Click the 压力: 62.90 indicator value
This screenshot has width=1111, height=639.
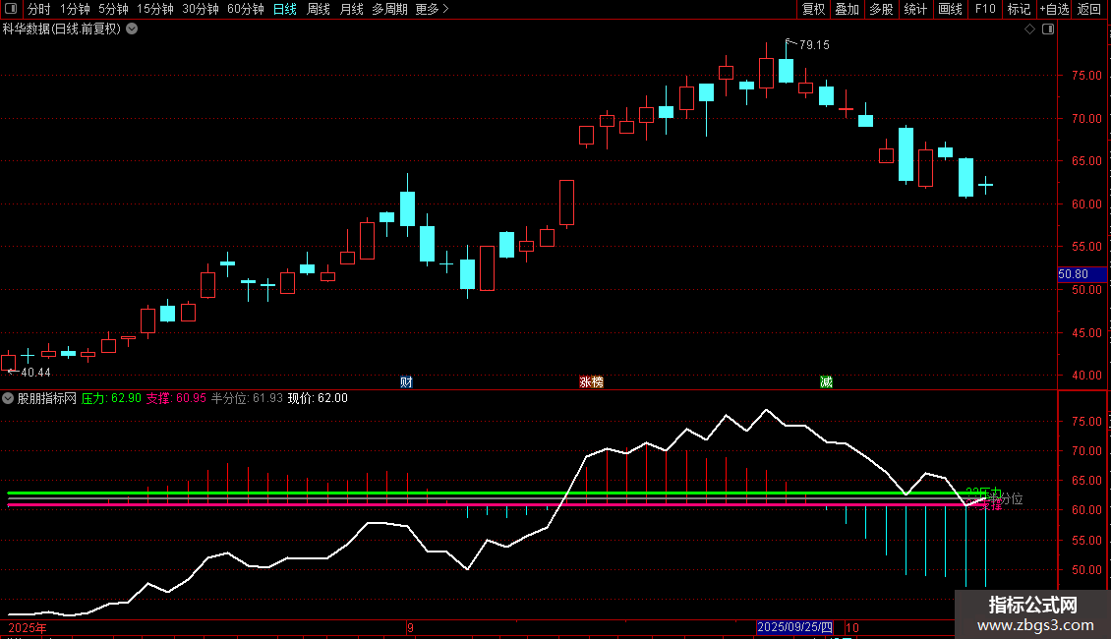pyautogui.click(x=111, y=398)
